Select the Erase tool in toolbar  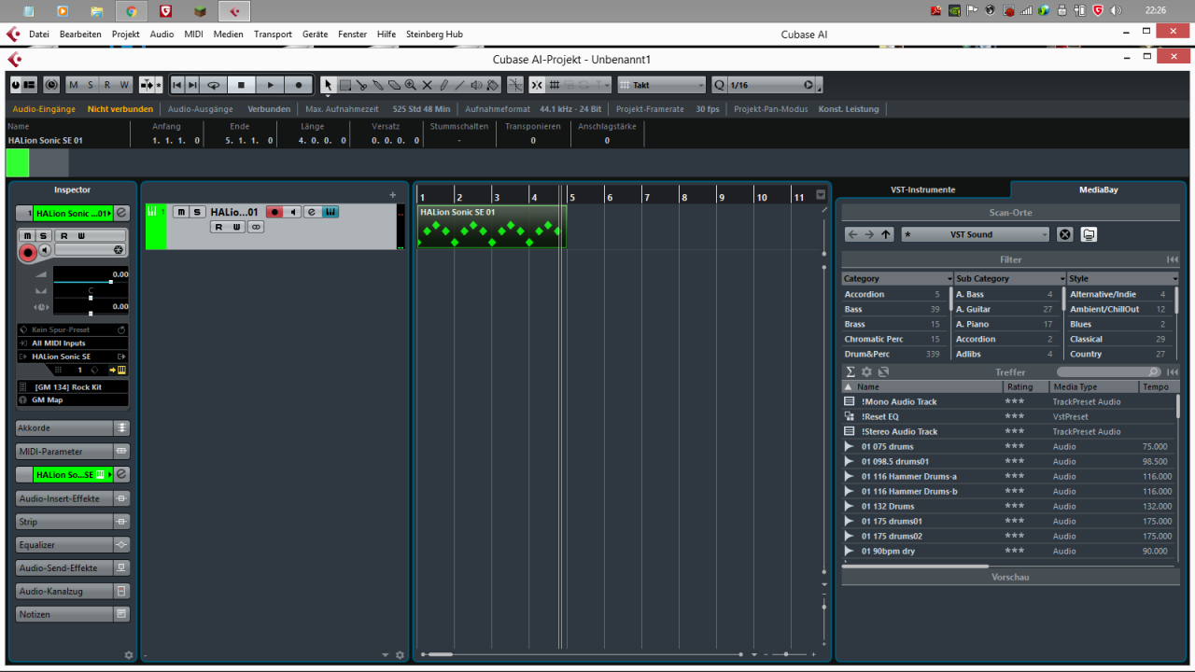point(394,85)
